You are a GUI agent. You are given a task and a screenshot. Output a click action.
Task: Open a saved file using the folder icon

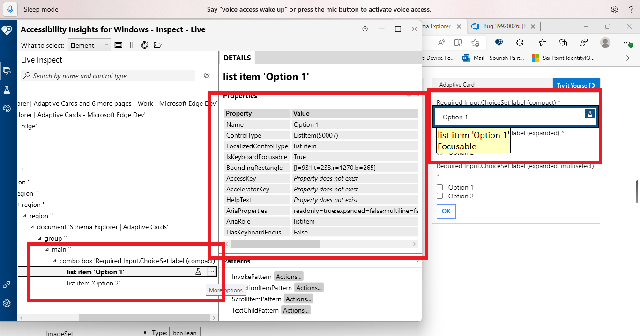[x=157, y=45]
